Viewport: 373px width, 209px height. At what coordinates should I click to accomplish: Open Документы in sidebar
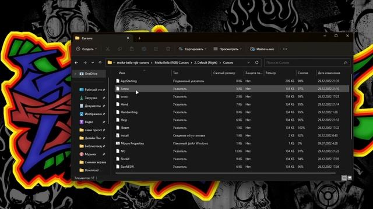[93, 106]
